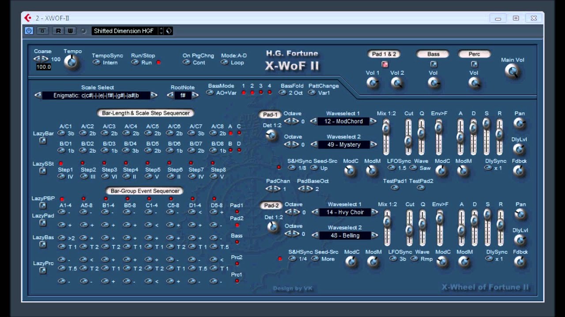Screen dimensions: 565x317
Task: Click the Tempo knob
Action: pos(72,62)
